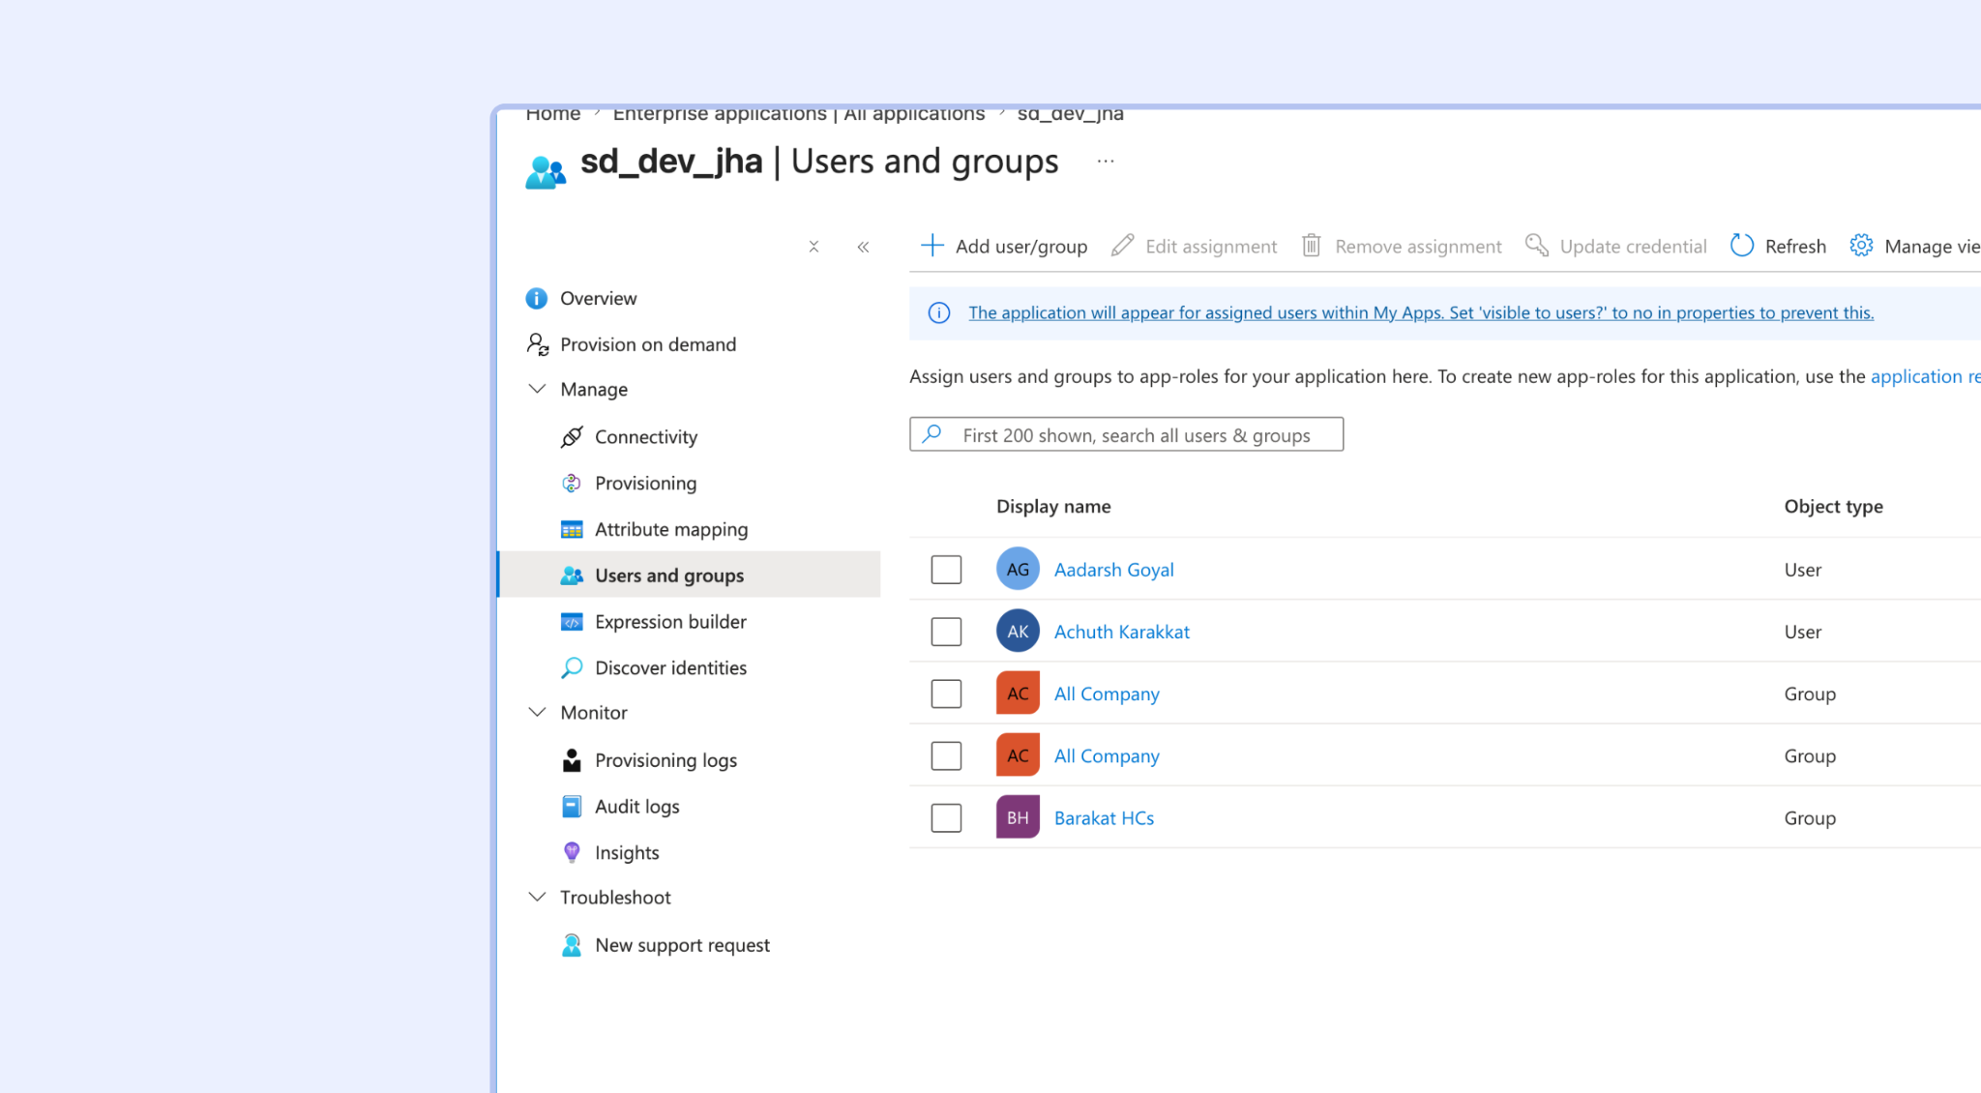Click the Provision on demand person icon
The width and height of the screenshot is (1981, 1093).
point(538,344)
